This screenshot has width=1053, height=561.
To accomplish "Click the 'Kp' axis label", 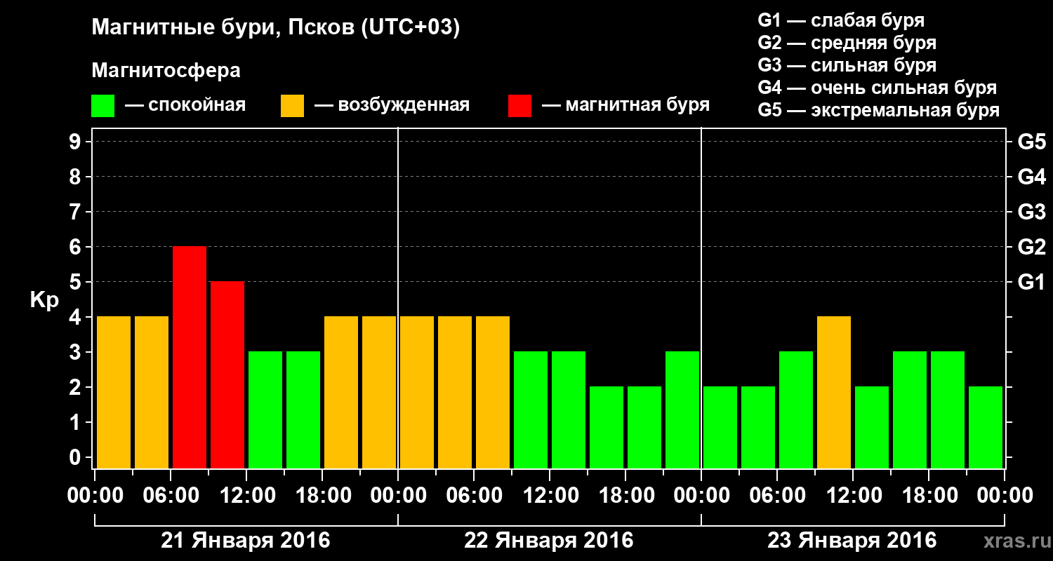I will click(44, 301).
